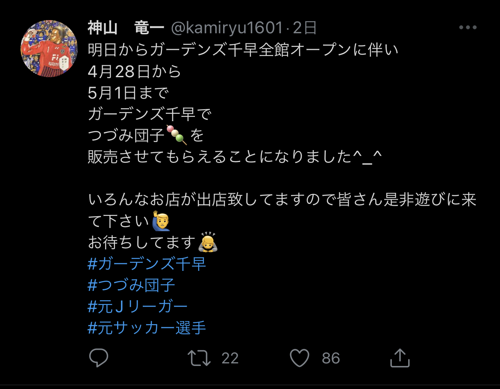Open hashtag #つづみ団子
500x389 pixels.
tap(131, 285)
